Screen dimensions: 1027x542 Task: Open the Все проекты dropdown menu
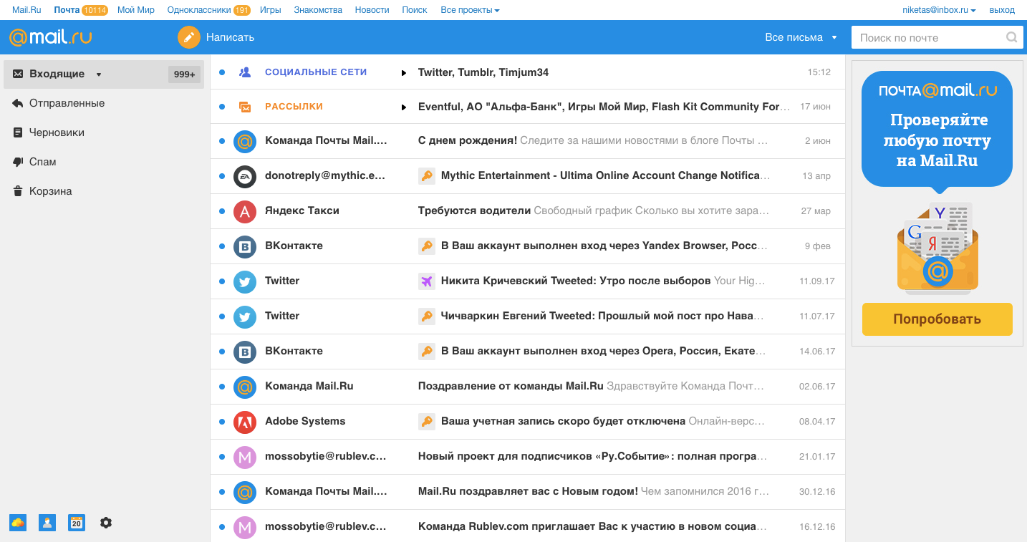click(470, 10)
